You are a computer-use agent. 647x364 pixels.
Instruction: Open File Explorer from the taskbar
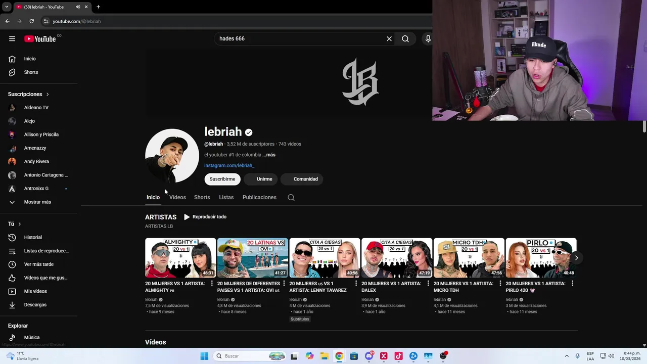tap(325, 356)
